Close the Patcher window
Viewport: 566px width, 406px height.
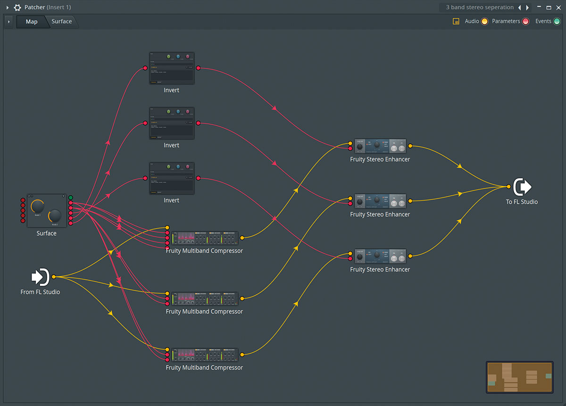558,8
